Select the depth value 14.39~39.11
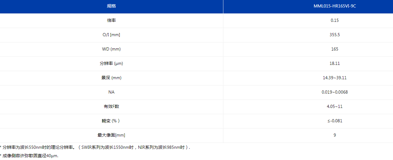 [x=335, y=78]
